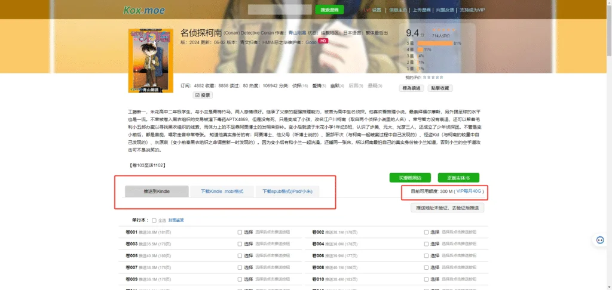This screenshot has height=290, width=612.
Task: Click the Detective Conan cover image
Action: tap(151, 61)
